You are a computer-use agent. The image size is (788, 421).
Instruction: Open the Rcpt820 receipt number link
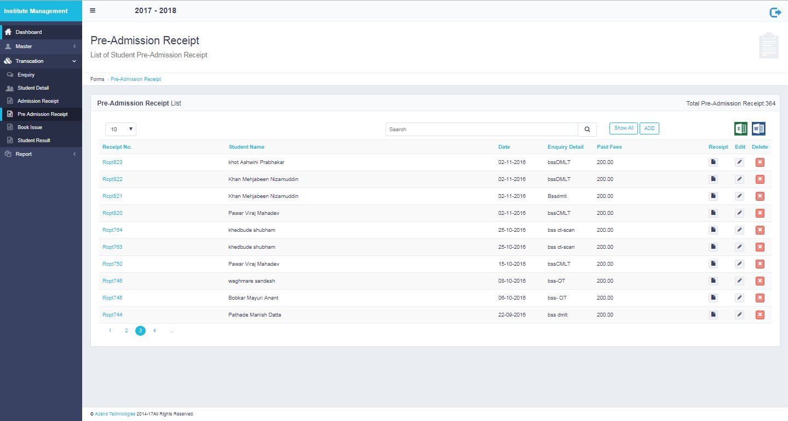(112, 213)
